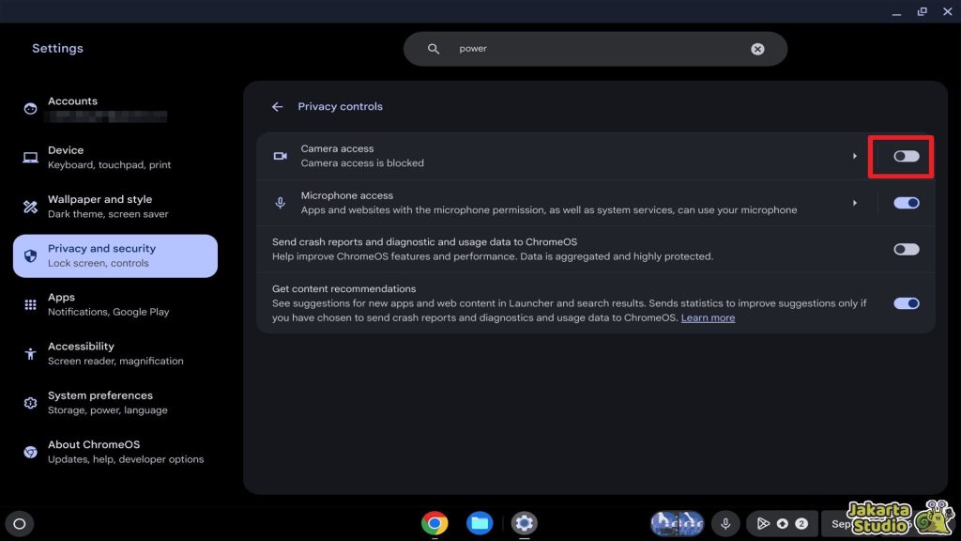Open the Accounts settings section
Screen dimensions: 961x541
click(x=72, y=107)
